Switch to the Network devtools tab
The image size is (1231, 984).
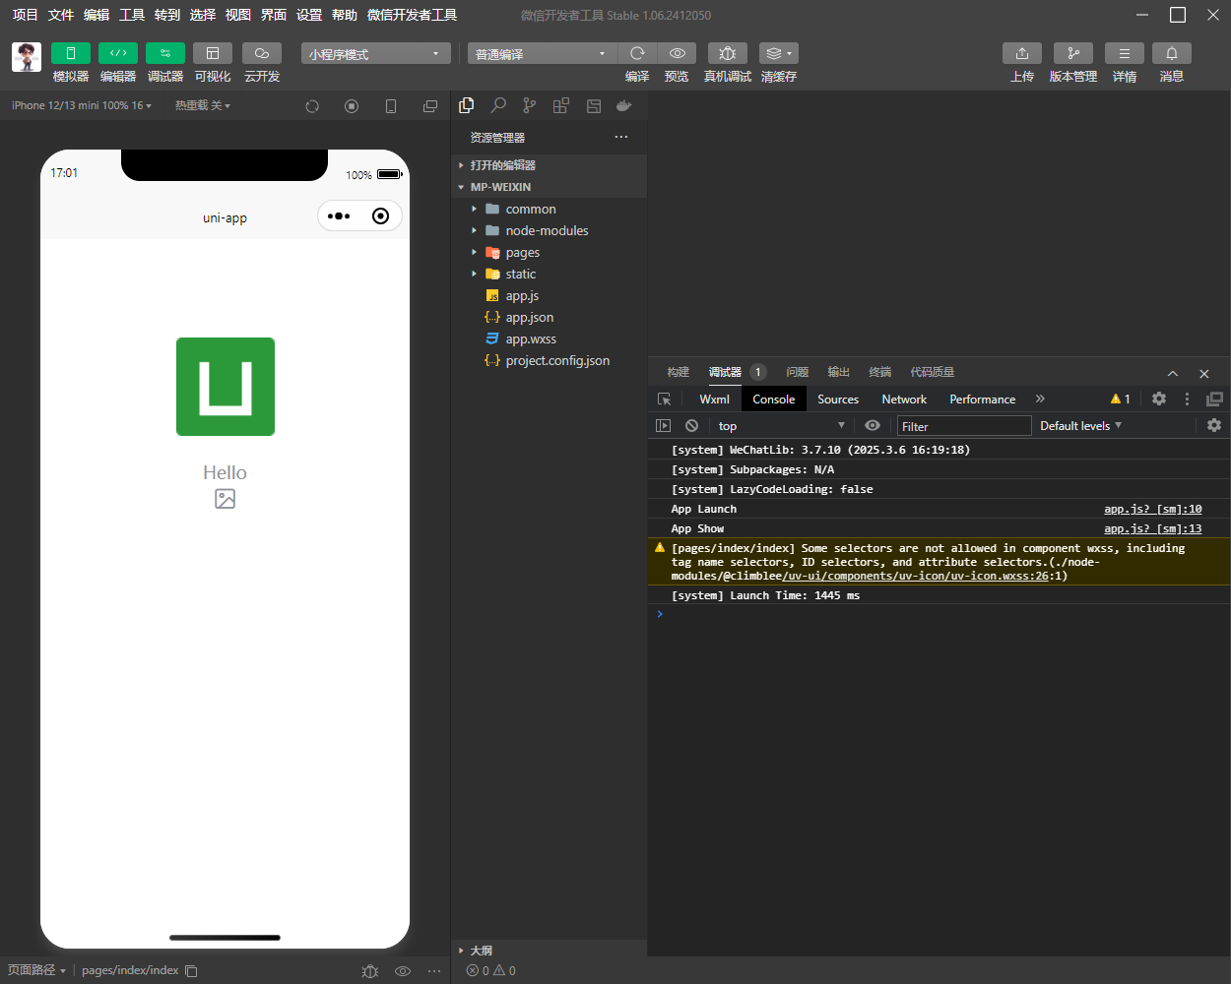pyautogui.click(x=904, y=399)
